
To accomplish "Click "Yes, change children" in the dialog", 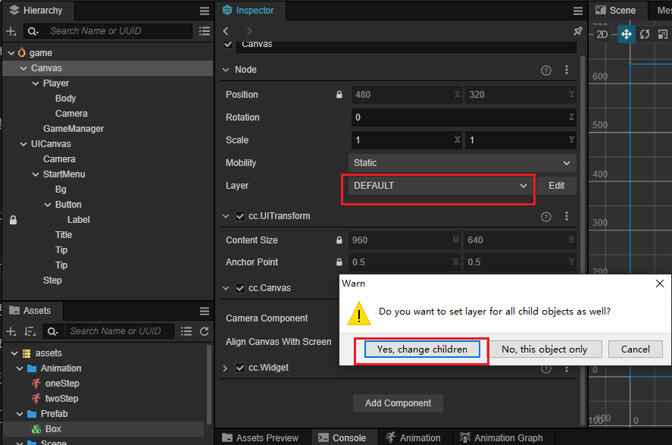I will 421,349.
